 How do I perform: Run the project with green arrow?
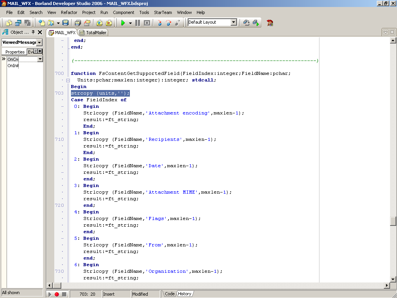click(123, 23)
